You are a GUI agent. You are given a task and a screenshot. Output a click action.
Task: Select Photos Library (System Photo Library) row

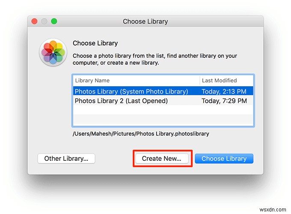[131, 91]
